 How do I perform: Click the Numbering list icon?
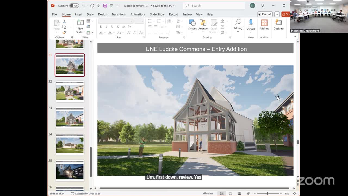[x=159, y=21]
